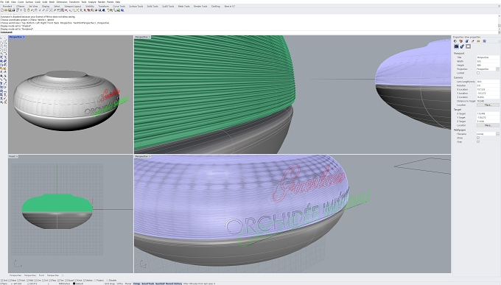
Task: Switch to the Drafting toolbar tab
Action: tap(216, 6)
